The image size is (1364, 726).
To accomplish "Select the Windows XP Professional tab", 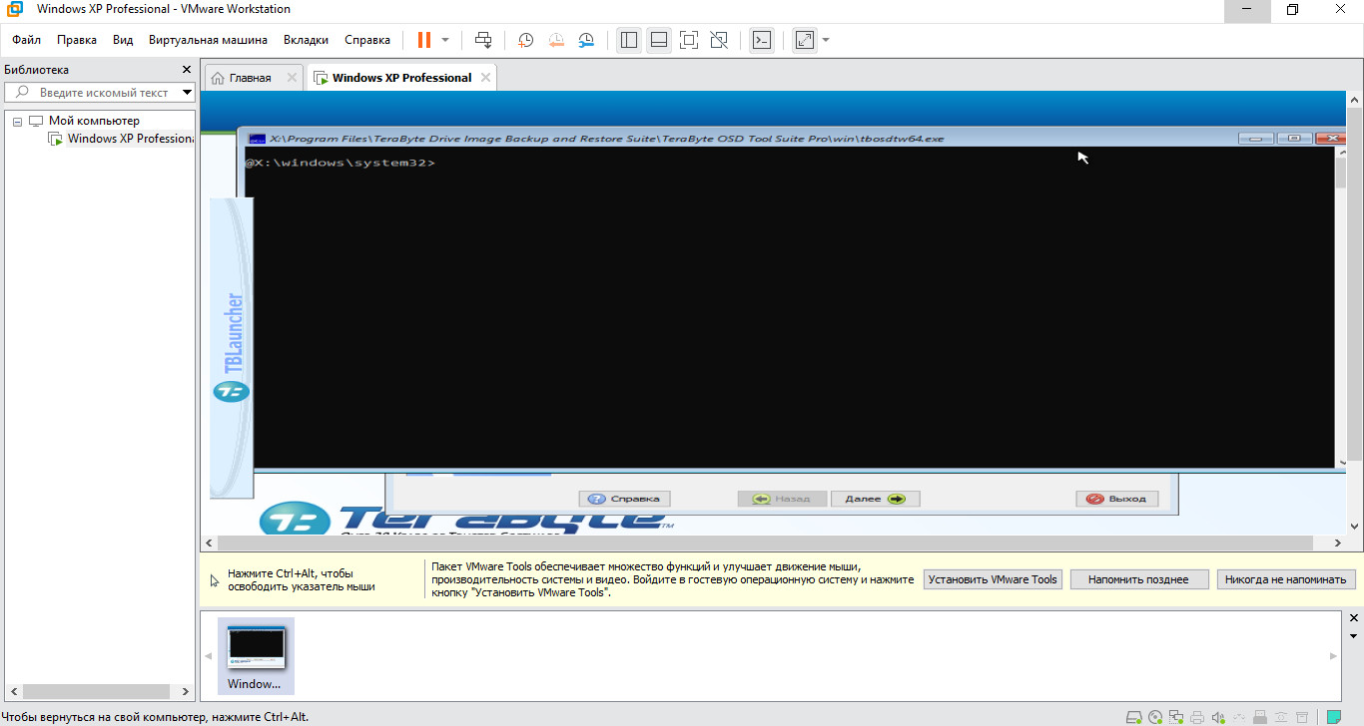I will coord(401,78).
